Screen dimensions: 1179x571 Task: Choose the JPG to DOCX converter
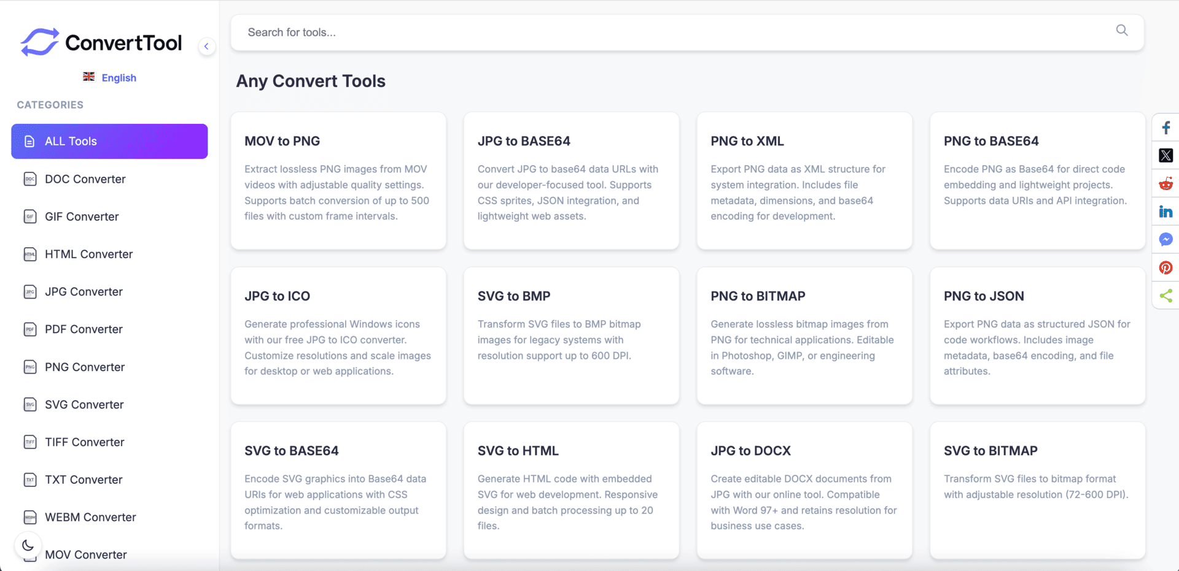click(x=804, y=490)
